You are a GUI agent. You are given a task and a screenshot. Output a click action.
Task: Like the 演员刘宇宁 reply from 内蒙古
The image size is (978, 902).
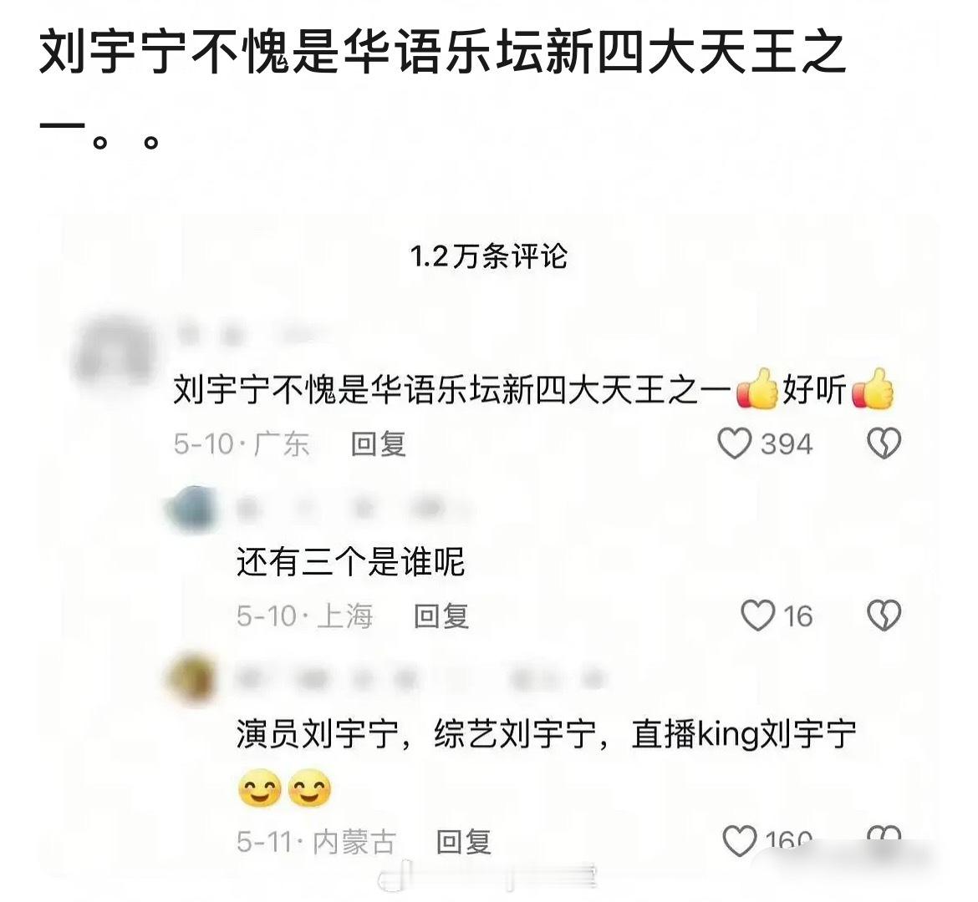(x=740, y=841)
